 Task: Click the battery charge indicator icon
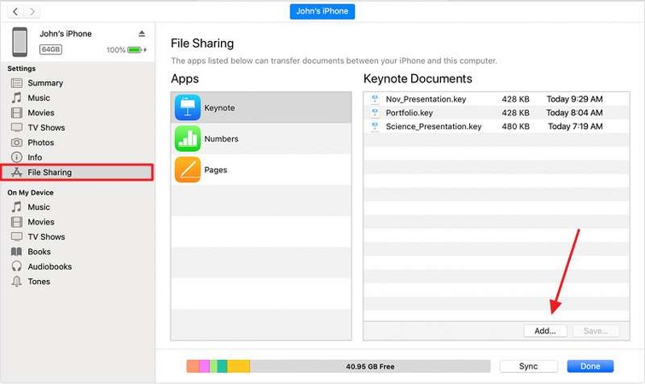(x=135, y=49)
